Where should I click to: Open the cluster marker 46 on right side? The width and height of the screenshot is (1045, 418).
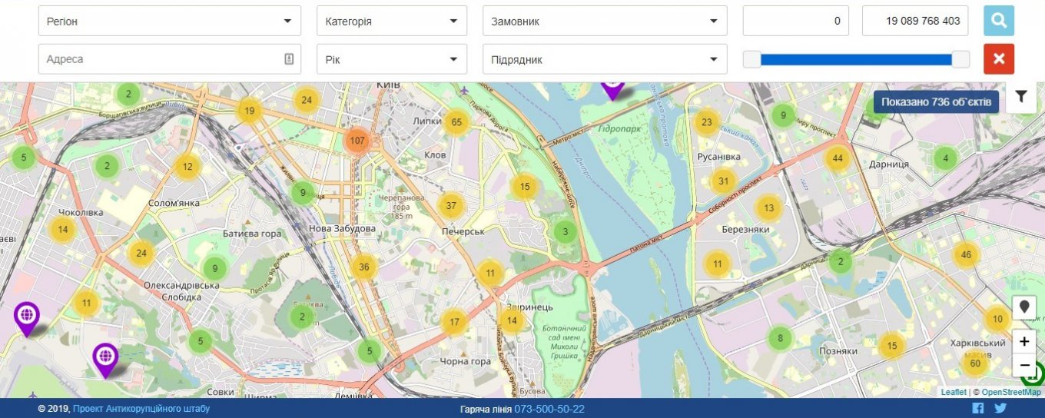967,255
